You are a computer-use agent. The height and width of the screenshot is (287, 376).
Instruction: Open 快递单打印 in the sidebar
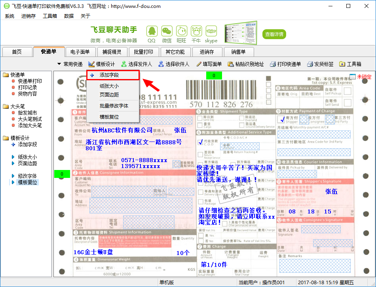30,81
